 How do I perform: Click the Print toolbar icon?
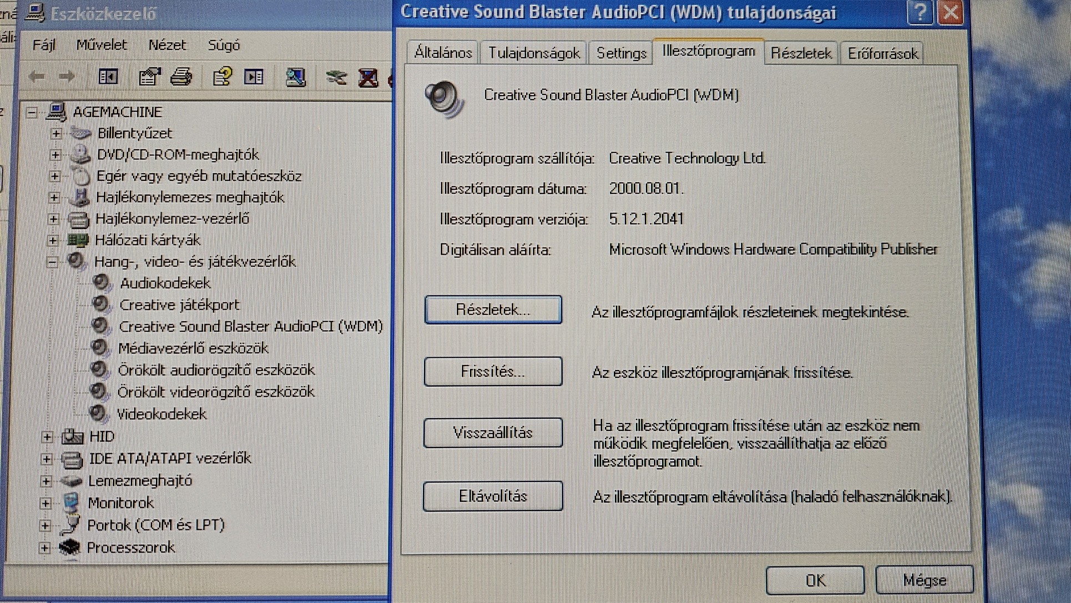(x=181, y=77)
